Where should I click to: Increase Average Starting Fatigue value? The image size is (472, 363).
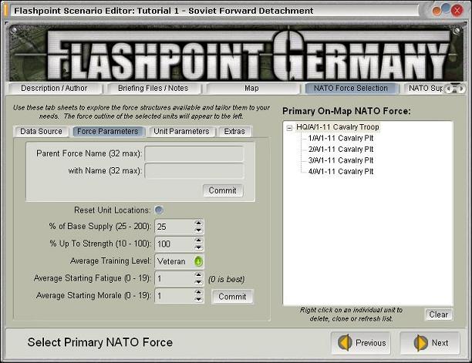tap(198, 275)
